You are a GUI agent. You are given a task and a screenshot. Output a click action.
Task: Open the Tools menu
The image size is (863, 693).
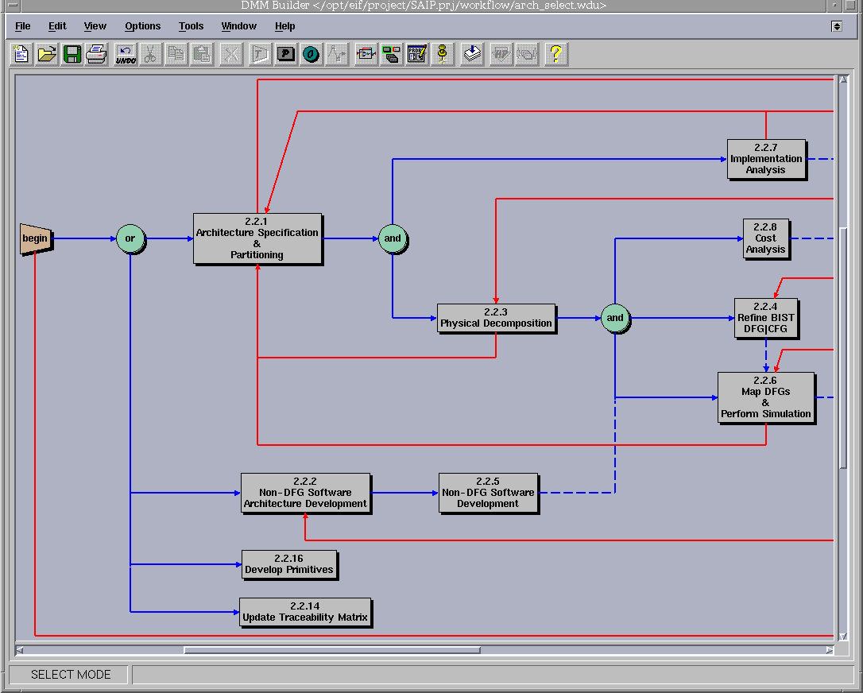[191, 26]
